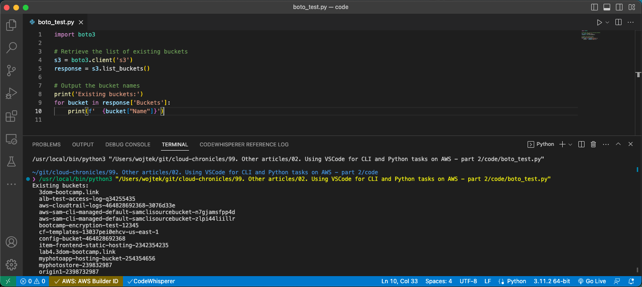The width and height of the screenshot is (642, 287).
Task: Click terminal output 'origin1-2398732987'
Action: [68, 272]
